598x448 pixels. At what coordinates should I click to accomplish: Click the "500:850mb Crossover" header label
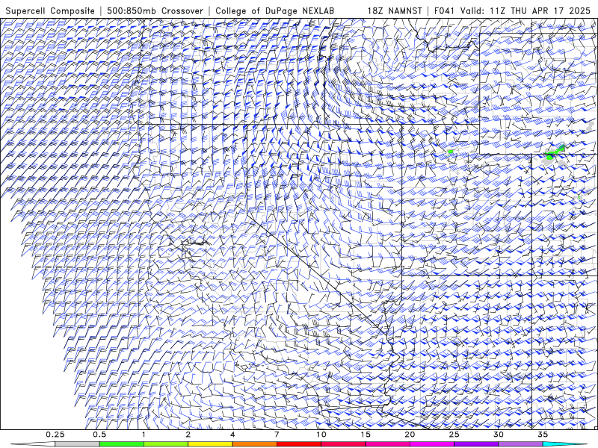pos(155,10)
